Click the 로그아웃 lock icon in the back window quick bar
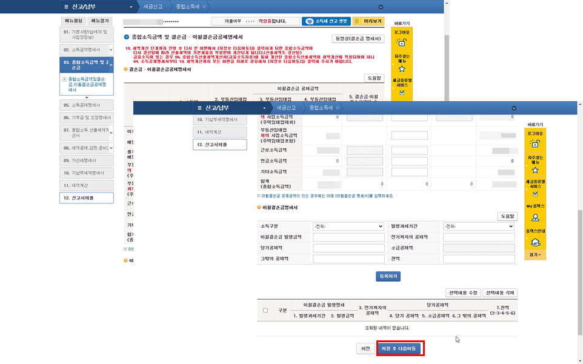Image resolution: width=583 pixels, height=364 pixels. click(402, 42)
